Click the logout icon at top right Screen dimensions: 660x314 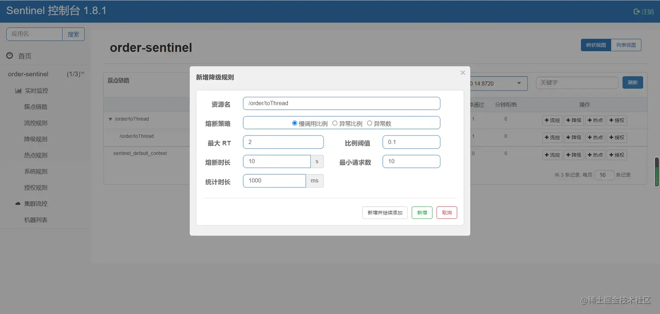tap(637, 12)
